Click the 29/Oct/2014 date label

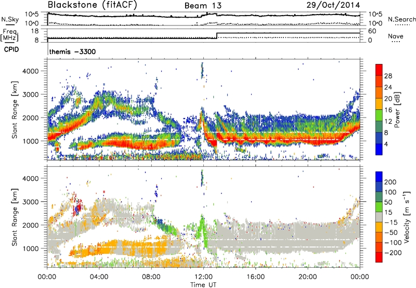click(x=333, y=5)
